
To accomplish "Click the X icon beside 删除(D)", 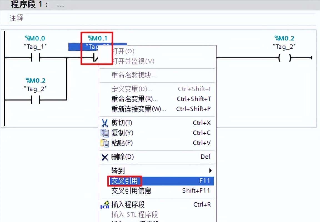I will click(x=105, y=157).
